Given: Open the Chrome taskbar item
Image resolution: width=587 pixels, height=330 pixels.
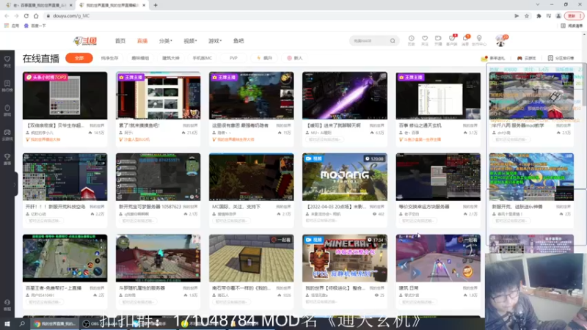Looking at the screenshot, I should [55, 323].
